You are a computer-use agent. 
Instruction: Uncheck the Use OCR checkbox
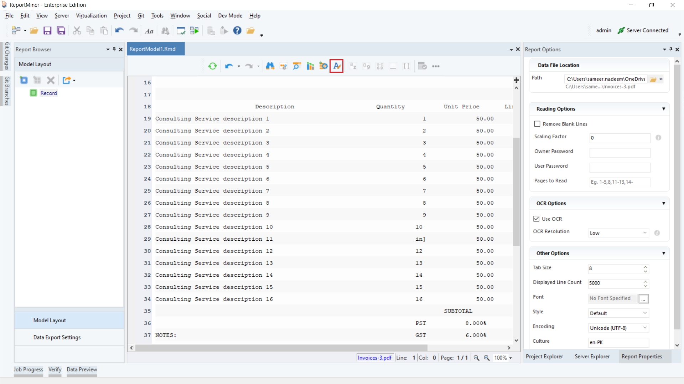(537, 219)
